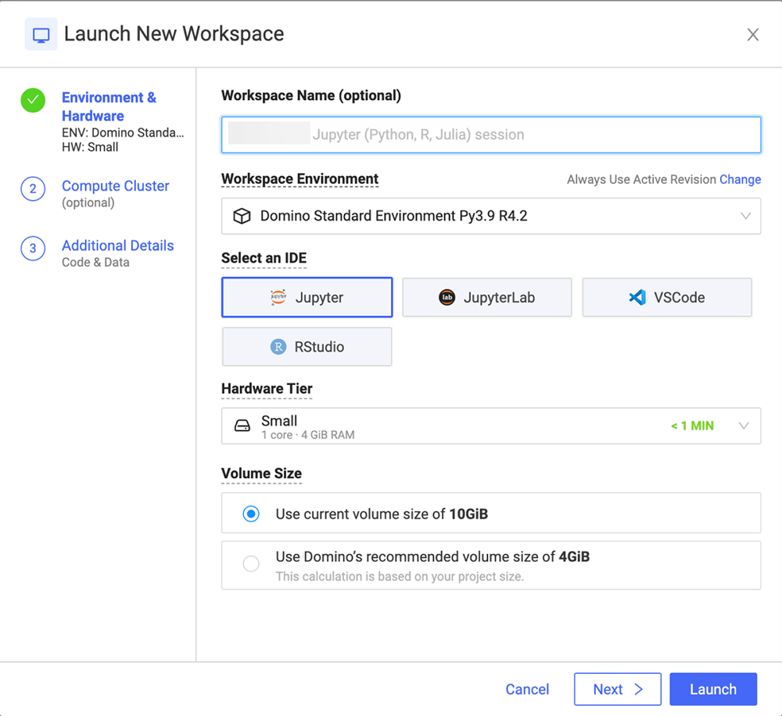Click 'Code & Data' subtitle text
The image size is (782, 716).
[x=95, y=262]
